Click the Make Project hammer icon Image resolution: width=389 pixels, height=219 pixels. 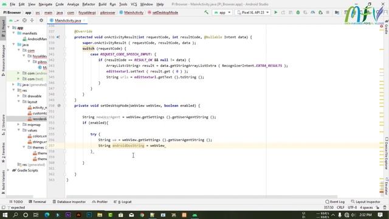tap(206, 12)
